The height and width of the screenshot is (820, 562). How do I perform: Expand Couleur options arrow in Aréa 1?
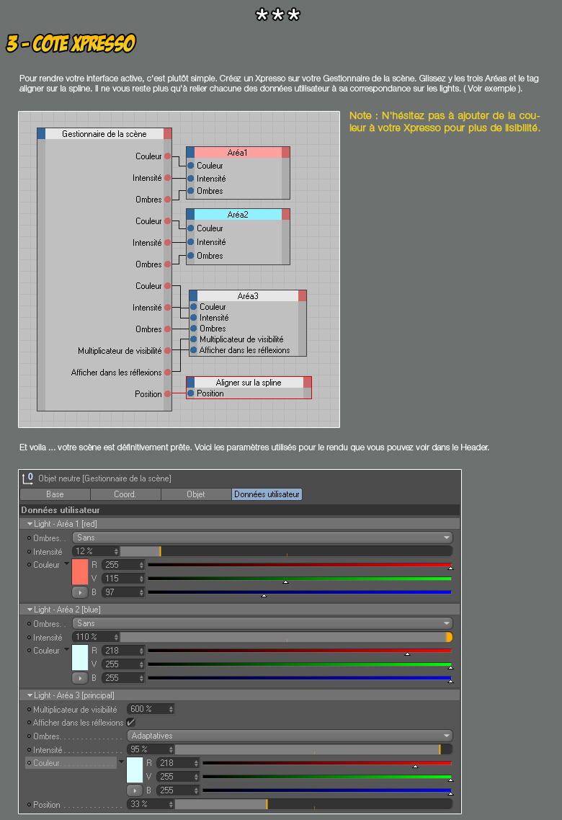[x=67, y=563]
